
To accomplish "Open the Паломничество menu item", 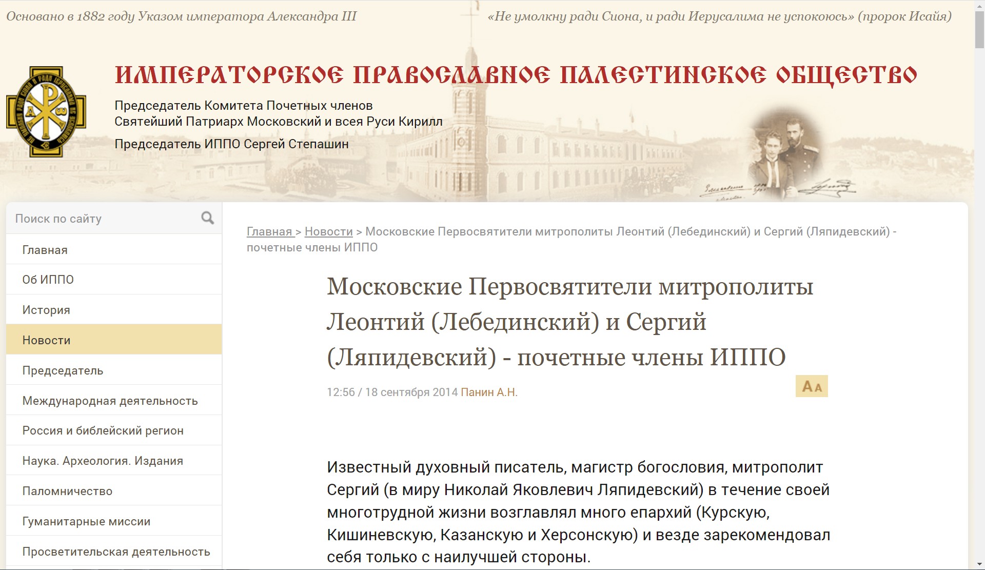I will [114, 491].
